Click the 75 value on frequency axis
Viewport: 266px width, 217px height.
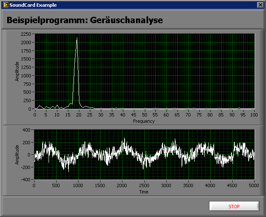pos(199,115)
